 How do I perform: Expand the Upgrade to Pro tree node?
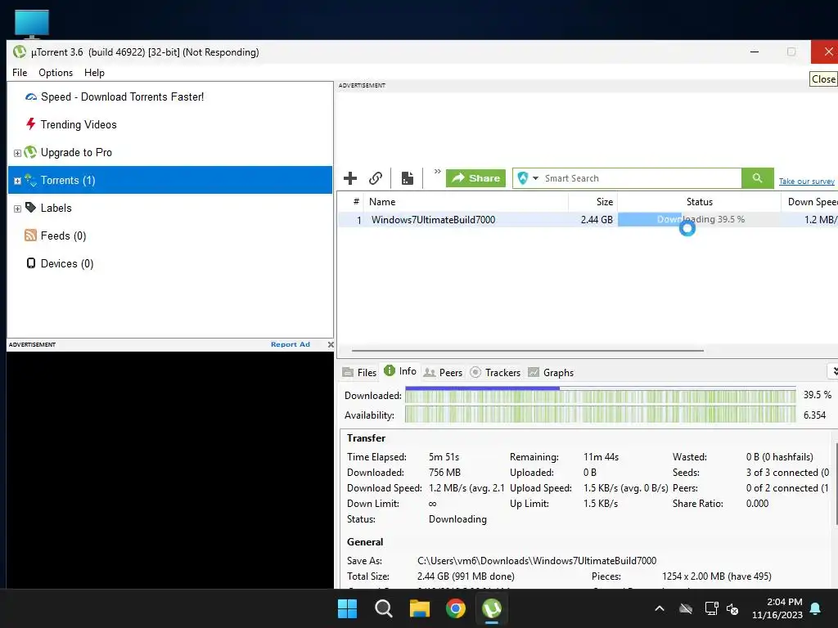click(17, 153)
